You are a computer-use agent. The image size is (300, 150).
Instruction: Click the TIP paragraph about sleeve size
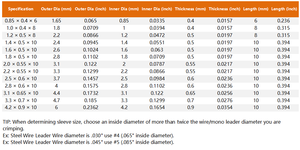coord(141,125)
